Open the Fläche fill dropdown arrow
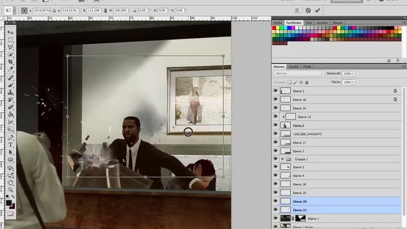Viewport: 407px width, 229px height. 354,82
